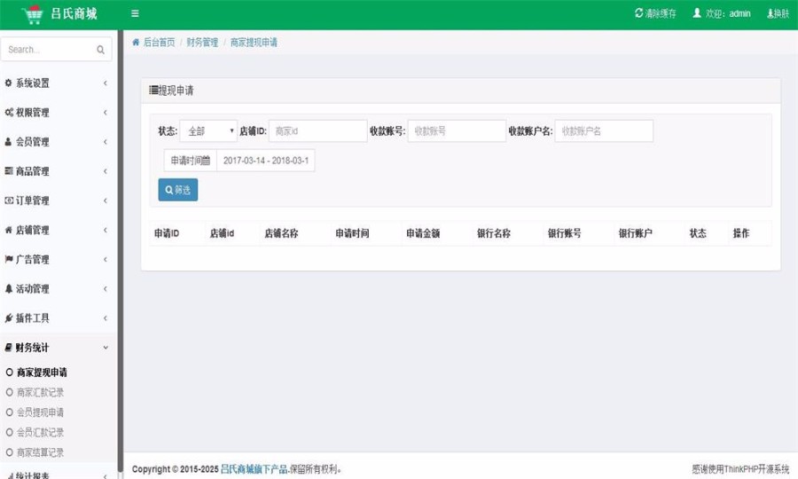Go to 后台首页 breadcrumb link
Viewport: 798px width, 479px height.
pos(159,43)
